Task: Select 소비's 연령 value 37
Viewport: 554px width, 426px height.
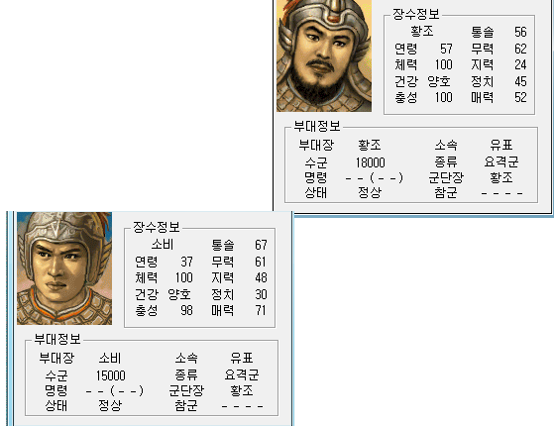Action: pyautogui.click(x=186, y=262)
